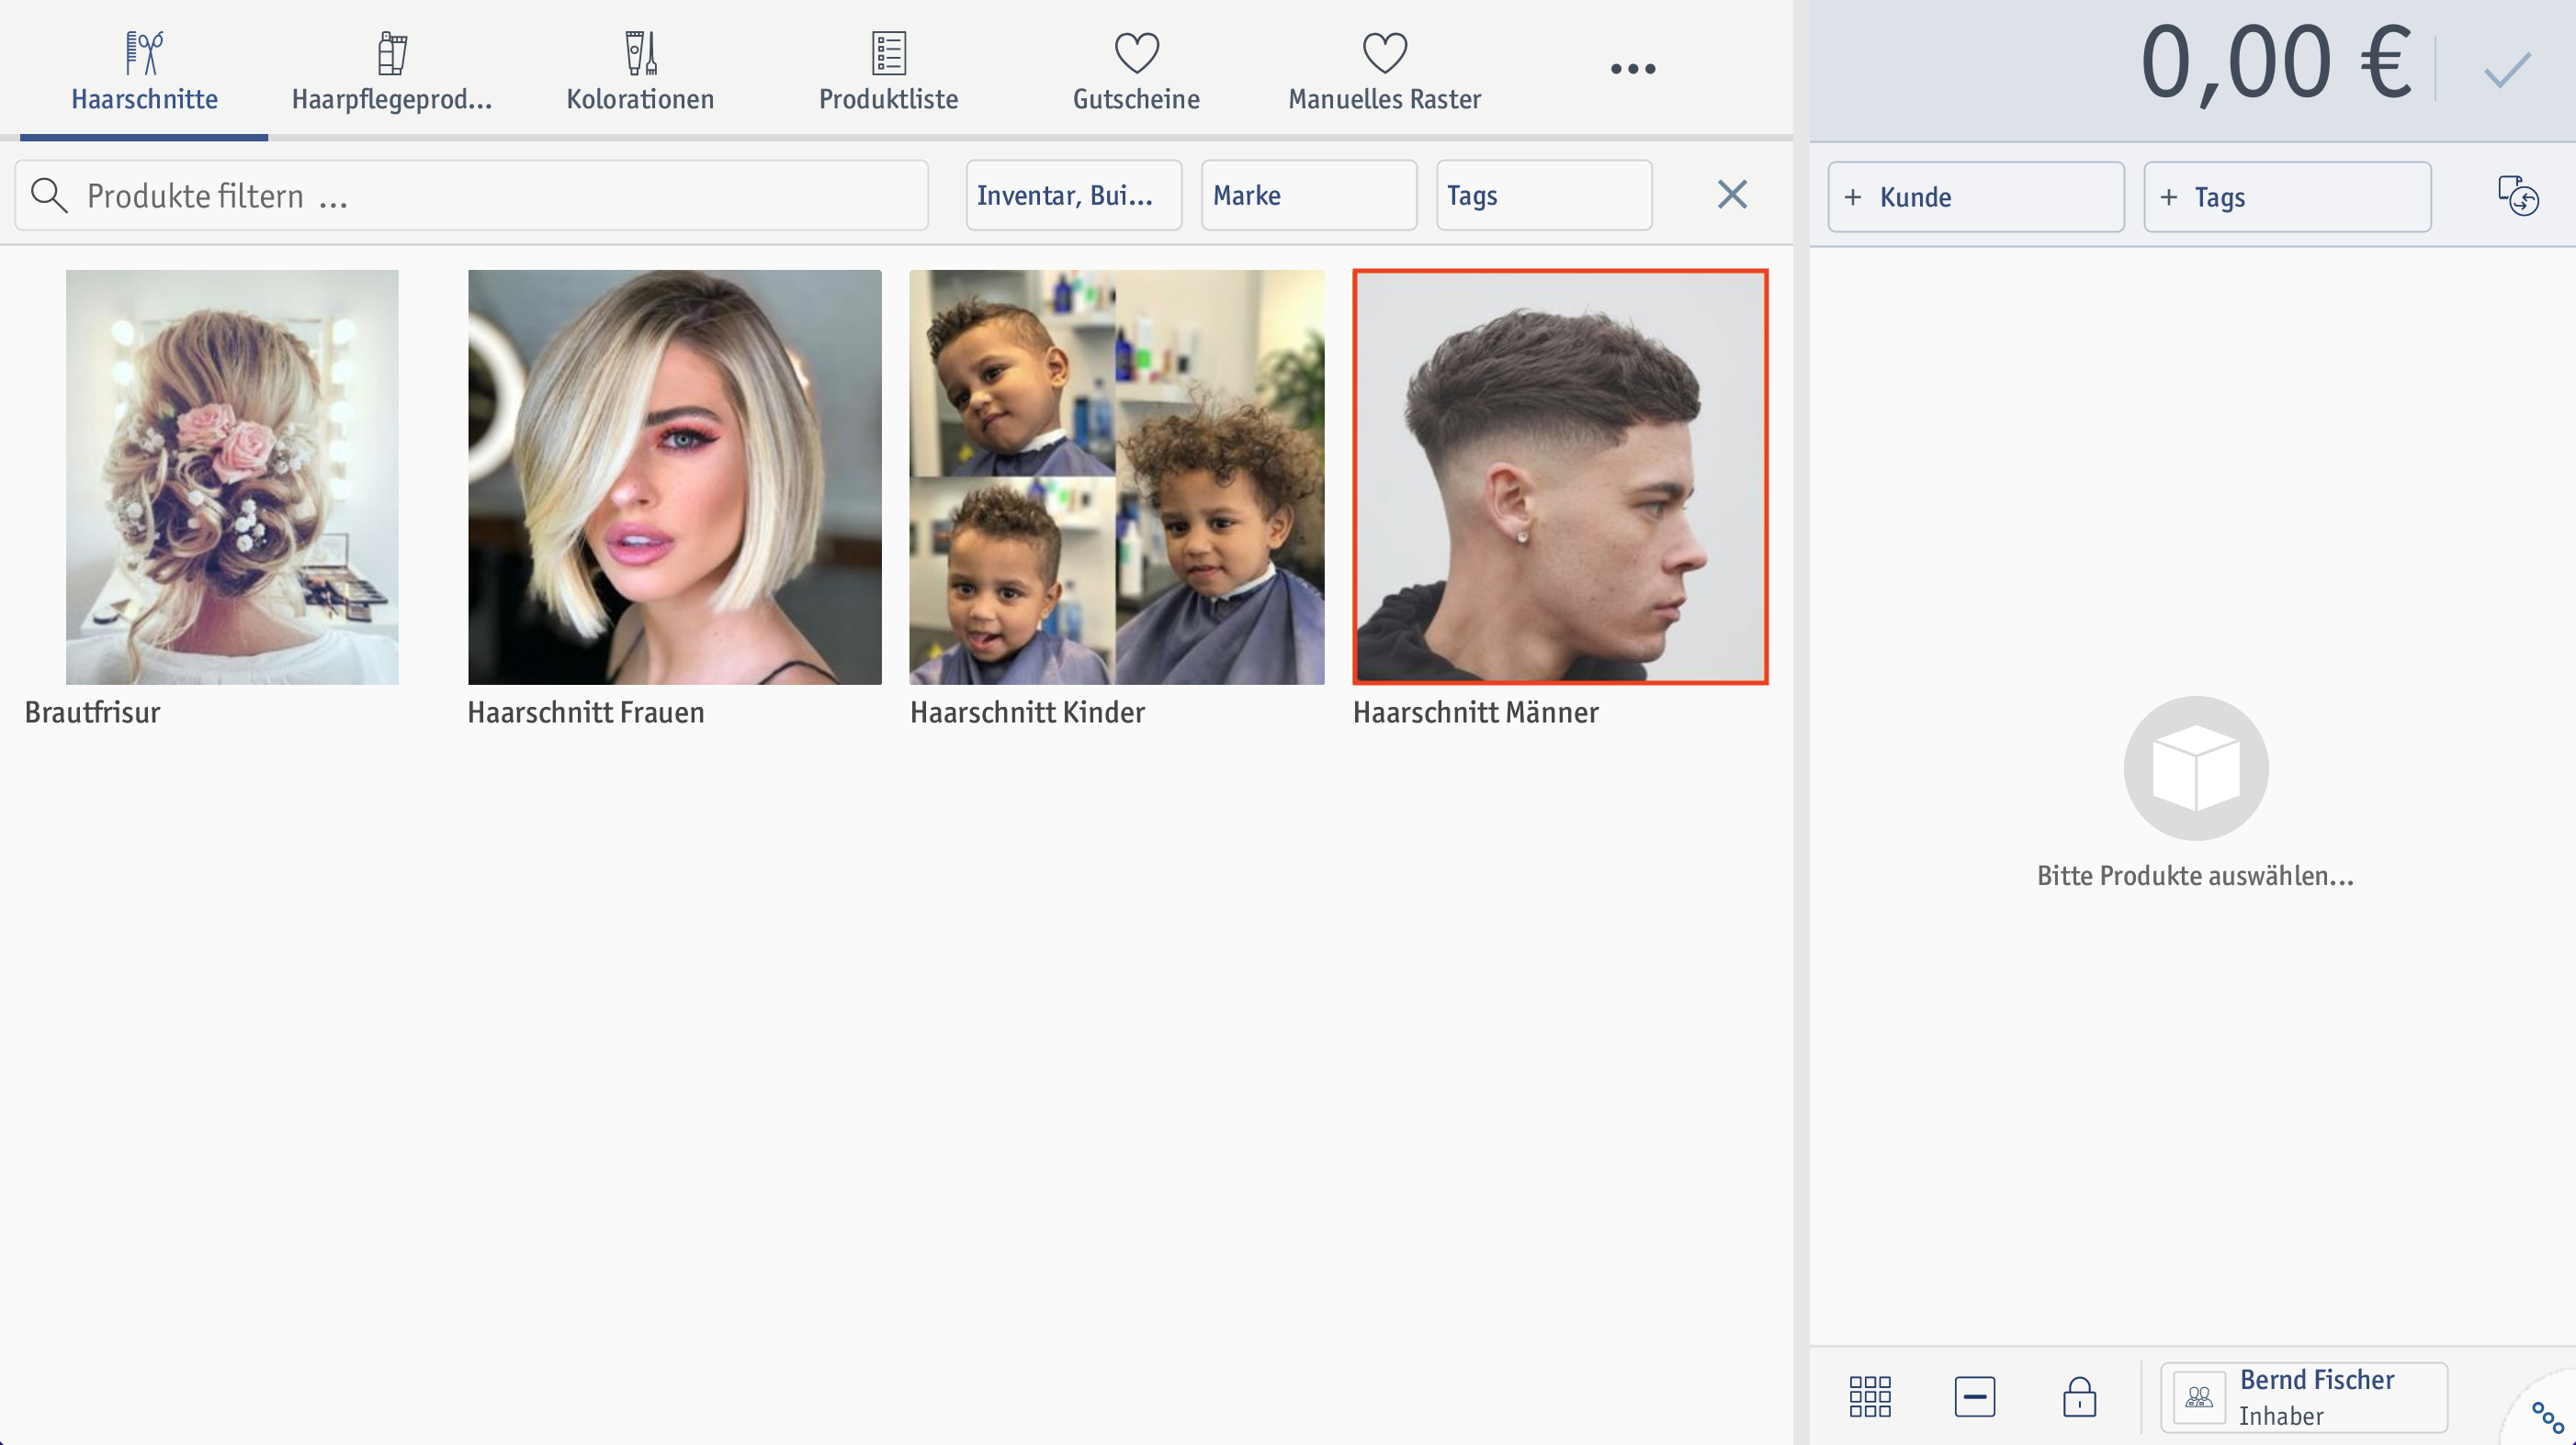Image resolution: width=2576 pixels, height=1445 pixels.
Task: Click the Haarschnitt Frauen label
Action: point(586,712)
